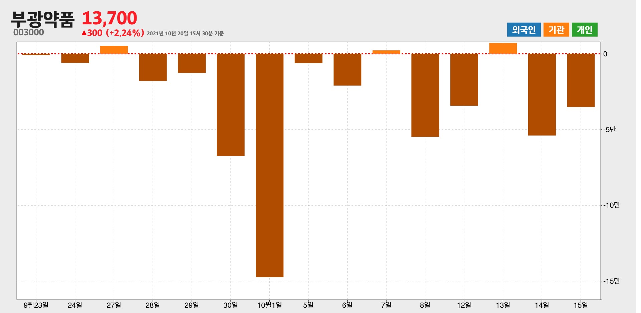641x313 pixels.
Task: Click the -15만 y-axis label
Action: [612, 281]
